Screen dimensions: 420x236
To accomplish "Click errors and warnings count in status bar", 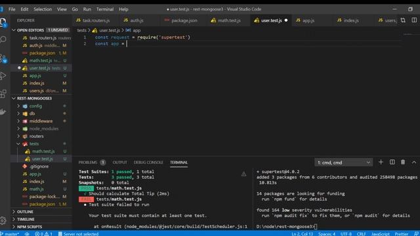I will 43,234.
